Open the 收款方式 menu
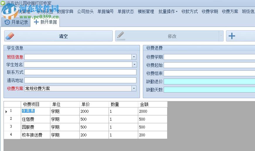 point(190,11)
